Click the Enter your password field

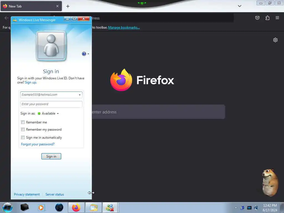(51, 104)
